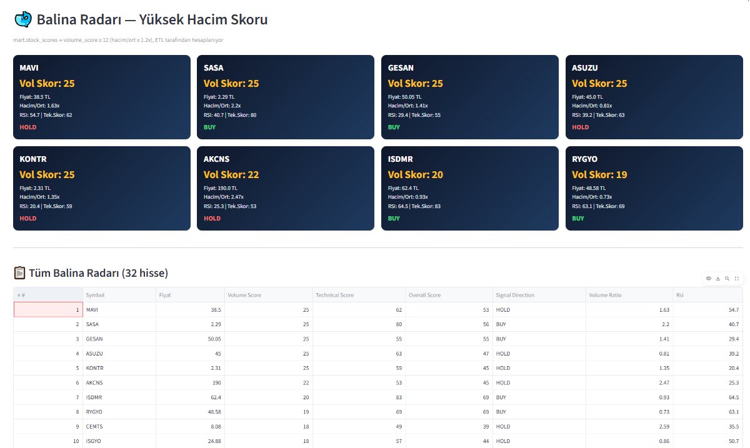Select MAVI symbol cell in table

[x=119, y=310]
